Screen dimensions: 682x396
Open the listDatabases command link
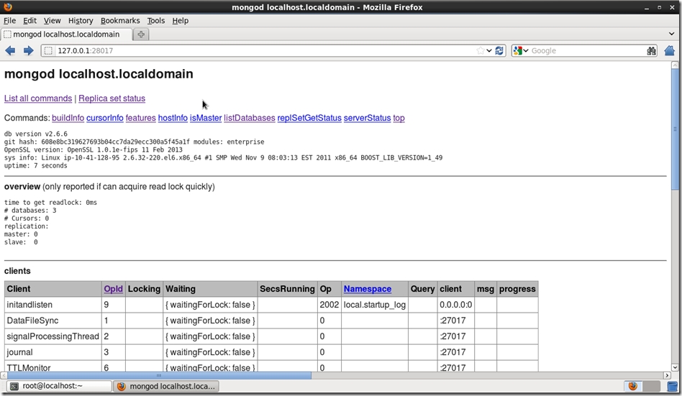coord(249,118)
